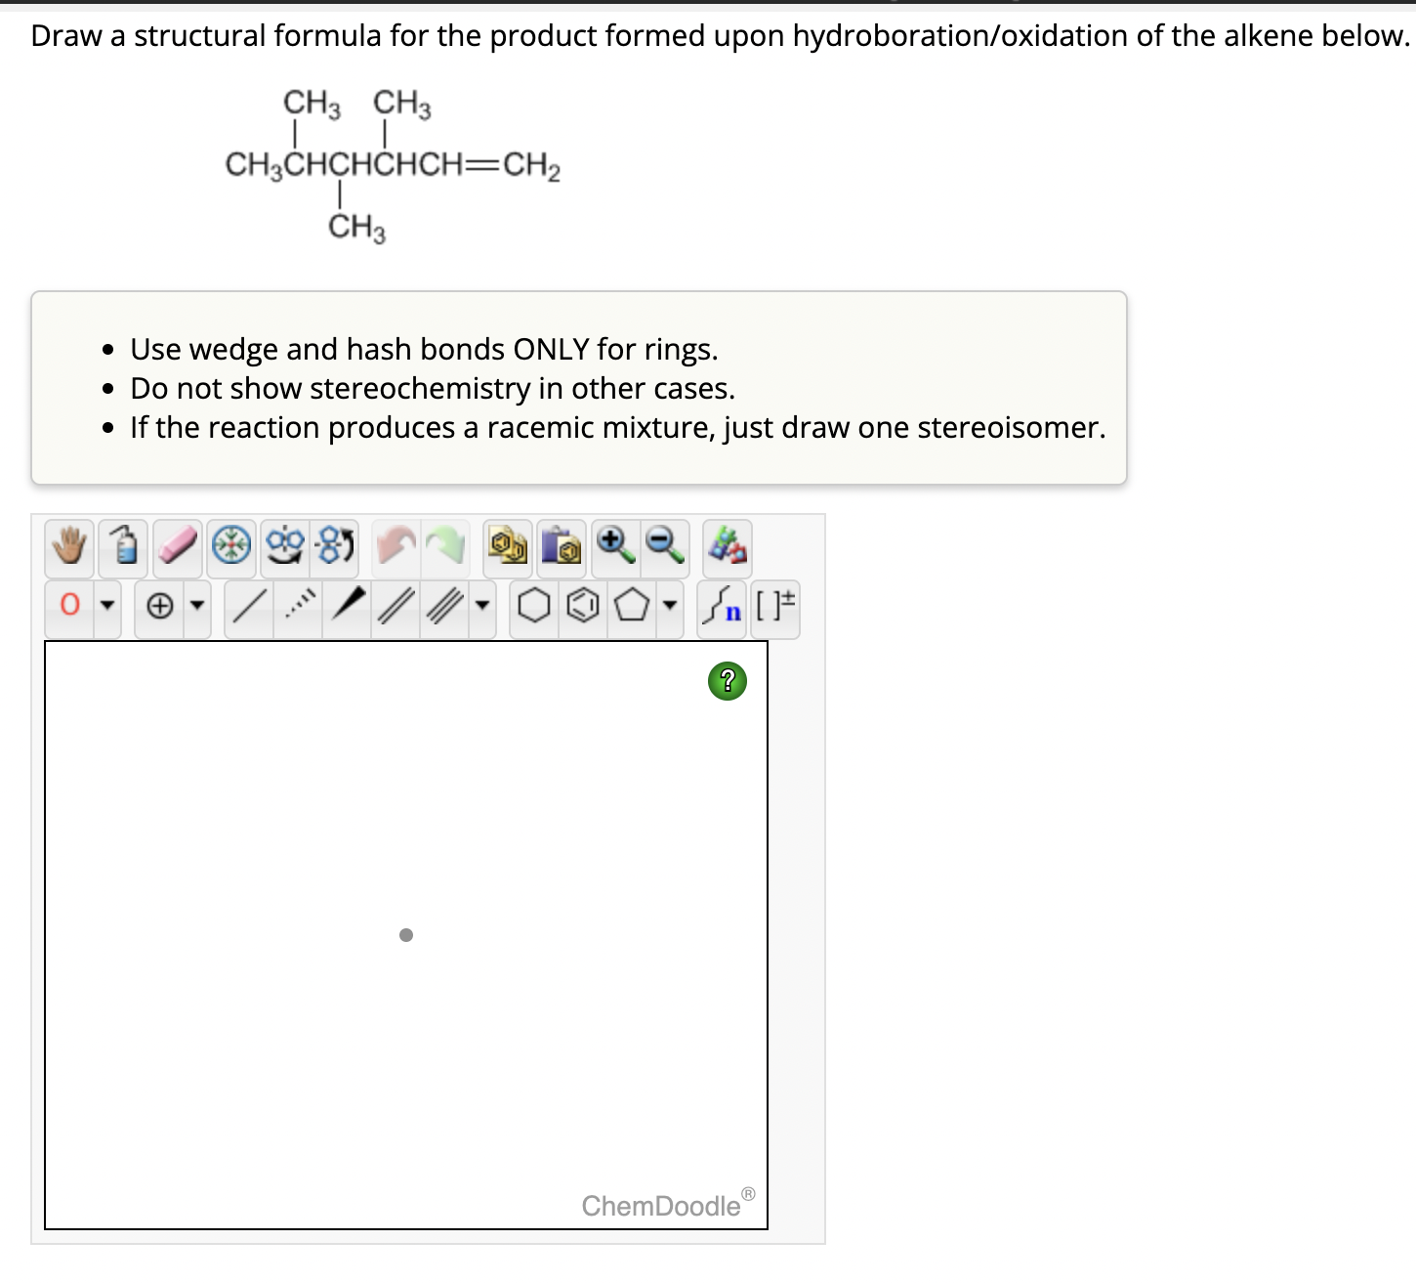Click the center structure icon
This screenshot has width=1416, height=1283.
pos(231,546)
